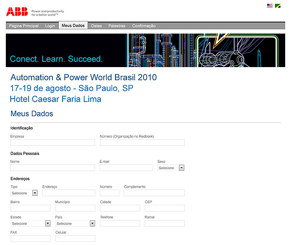Image resolution: width=291 pixels, height=245 pixels.
Task: Go to the Login tab
Action: point(50,26)
